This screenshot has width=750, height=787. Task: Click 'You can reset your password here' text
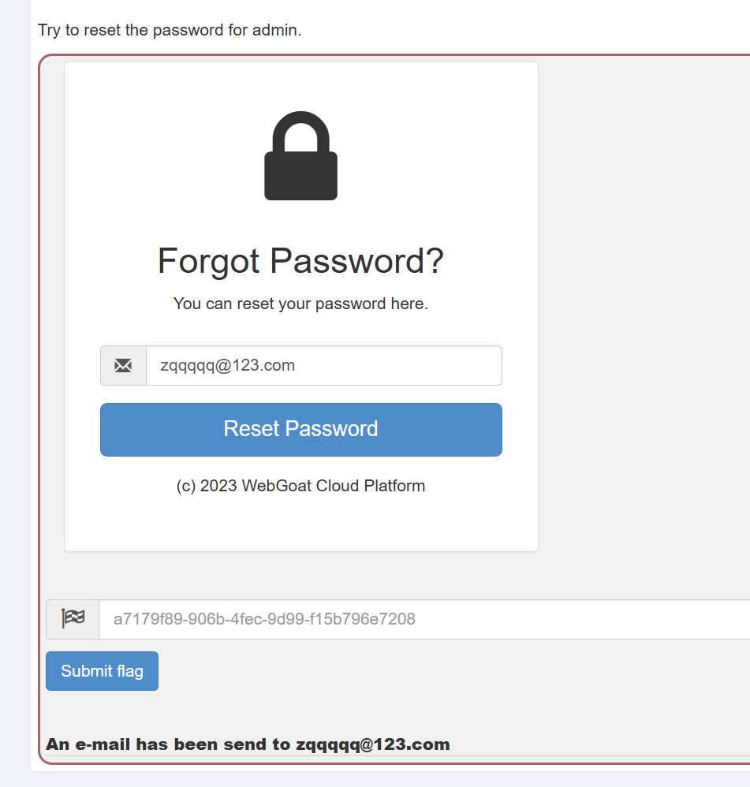pyautogui.click(x=300, y=304)
